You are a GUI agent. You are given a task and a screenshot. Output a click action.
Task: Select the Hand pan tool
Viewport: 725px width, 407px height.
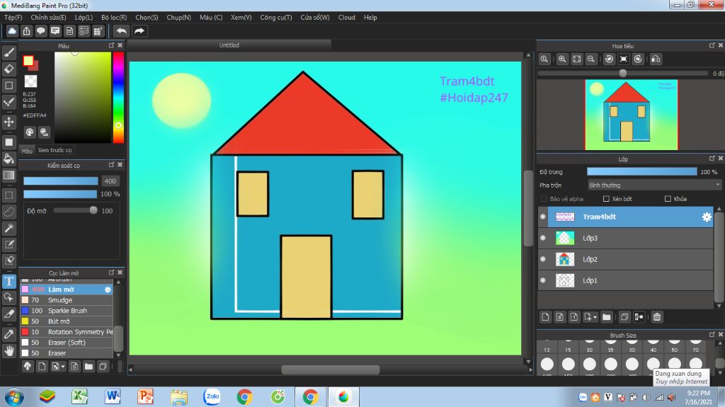(9, 350)
